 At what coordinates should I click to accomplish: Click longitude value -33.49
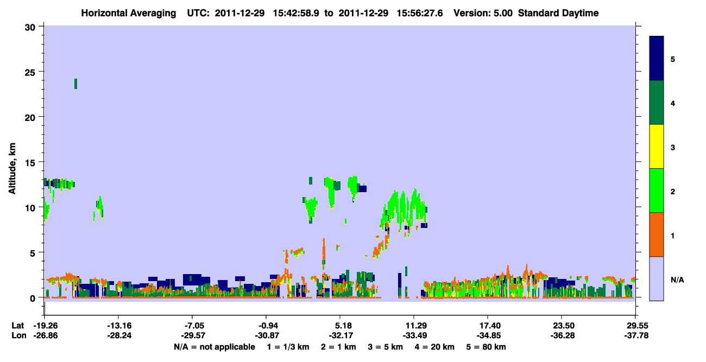point(414,335)
